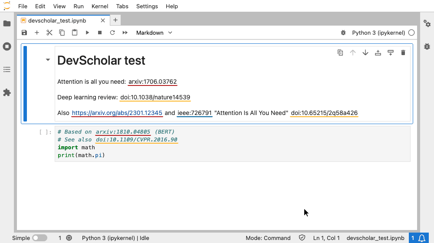Click the kernel status circle indicator
This screenshot has height=243, width=434.
coord(411,33)
